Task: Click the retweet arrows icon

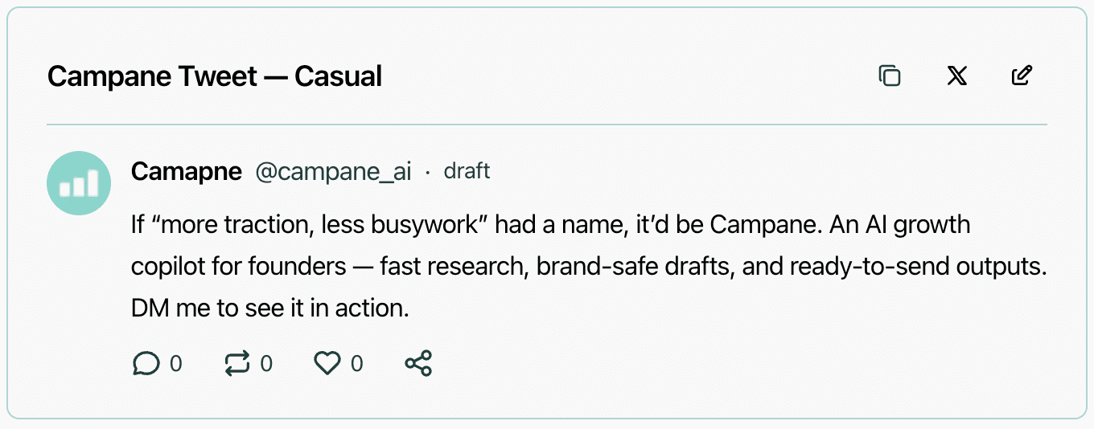Action: pyautogui.click(x=237, y=364)
